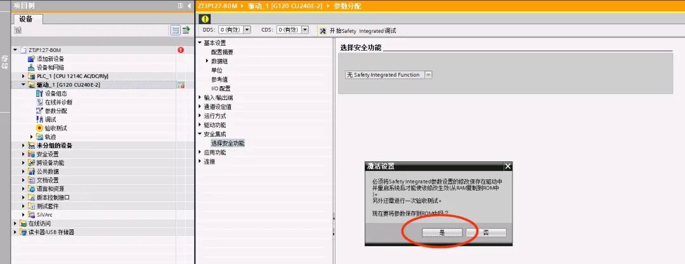The width and height of the screenshot is (685, 264).
Task: Open the CDS dropdown
Action: click(305, 30)
